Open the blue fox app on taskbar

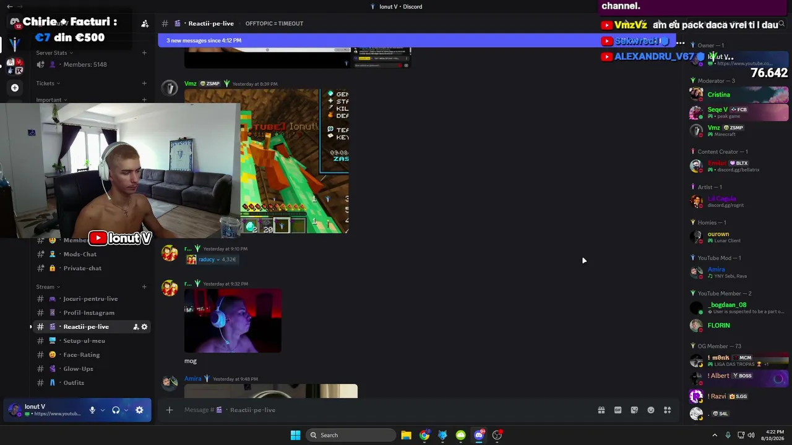coord(442,435)
